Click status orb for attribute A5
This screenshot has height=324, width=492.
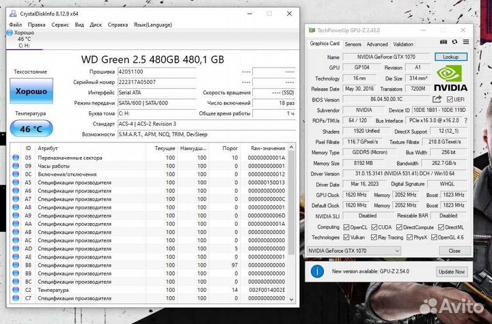pos(16,182)
